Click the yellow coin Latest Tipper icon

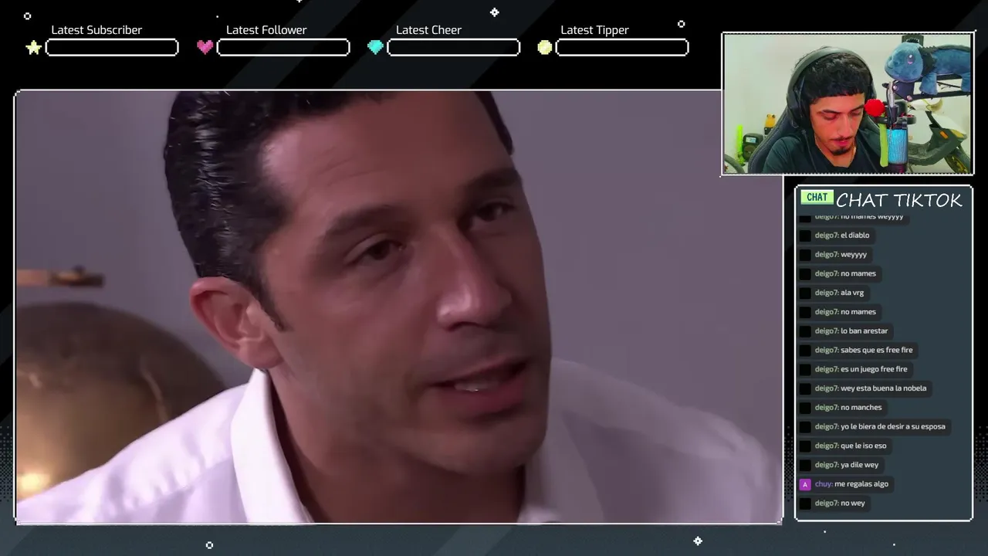pos(545,47)
